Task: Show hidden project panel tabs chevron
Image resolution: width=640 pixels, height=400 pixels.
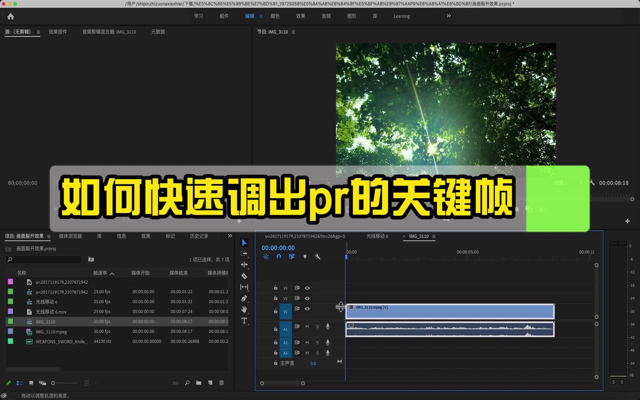Action: [230, 236]
